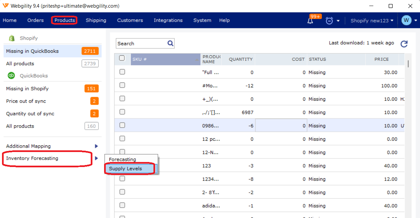This screenshot has width=420, height=218.
Task: Click the scheduler clock icon
Action: point(329,21)
